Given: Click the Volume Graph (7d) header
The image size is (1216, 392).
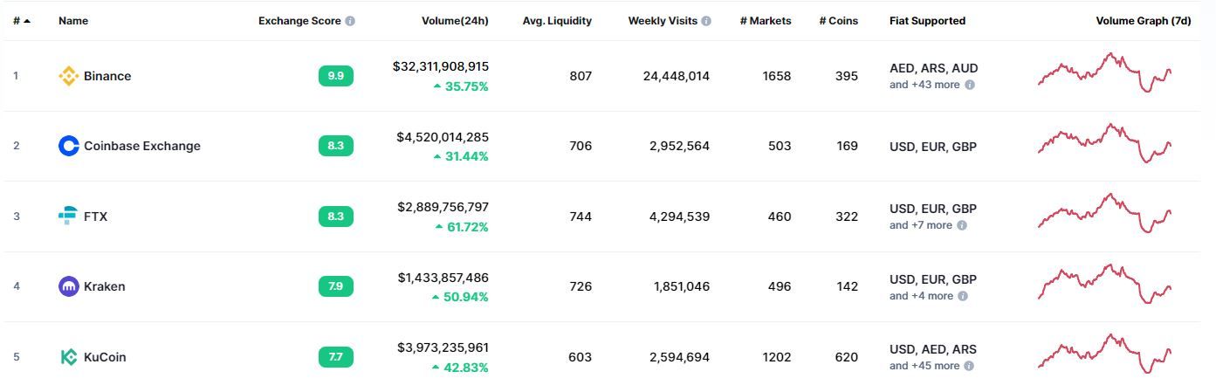Looking at the screenshot, I should 1144,21.
